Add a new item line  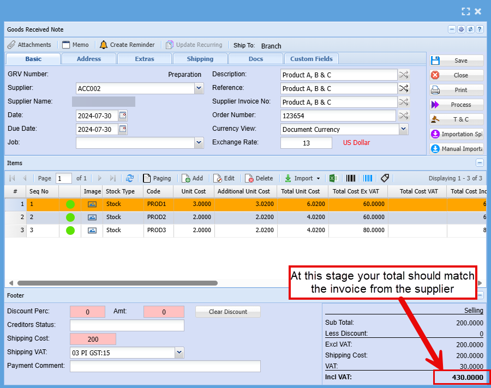click(x=193, y=178)
